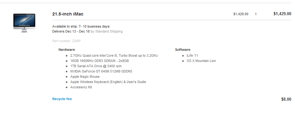Click the Standard Shipping text
Image resolution: width=295 pixels, height=114 pixels.
click(109, 32)
